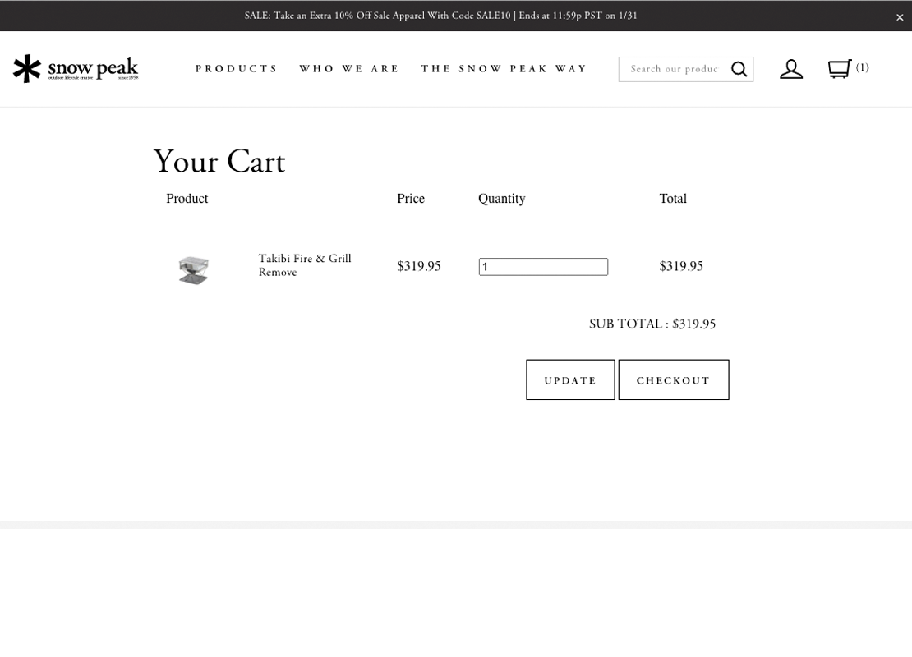
Task: Click the Takibi Fire & Grill thumbnail image
Action: click(194, 269)
